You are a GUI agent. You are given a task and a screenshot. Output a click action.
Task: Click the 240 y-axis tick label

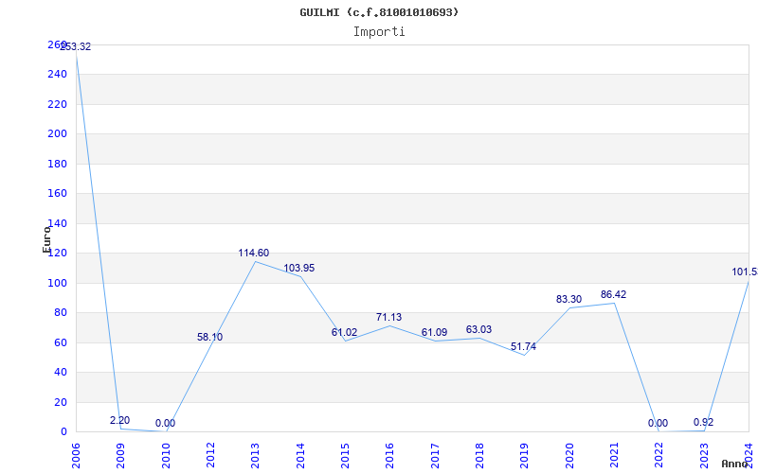pos(57,75)
